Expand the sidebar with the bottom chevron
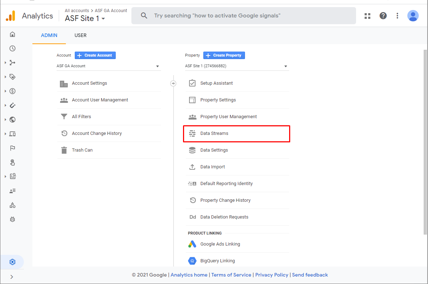This screenshot has height=284, width=428. [12, 277]
